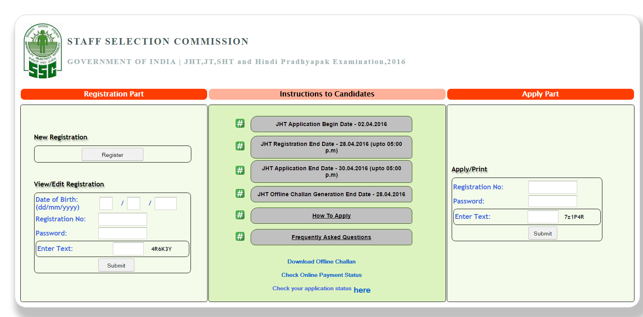Submit the View/Edit Registration form
The height and width of the screenshot is (317, 643).
(116, 265)
